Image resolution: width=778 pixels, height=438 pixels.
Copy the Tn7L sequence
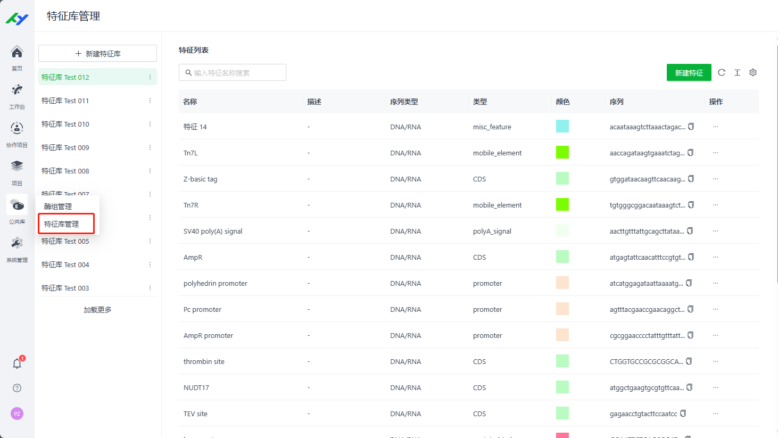click(691, 153)
